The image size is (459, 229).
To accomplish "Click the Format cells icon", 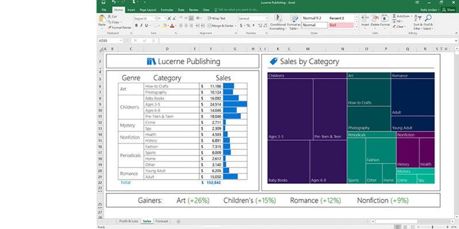I will click(x=385, y=18).
